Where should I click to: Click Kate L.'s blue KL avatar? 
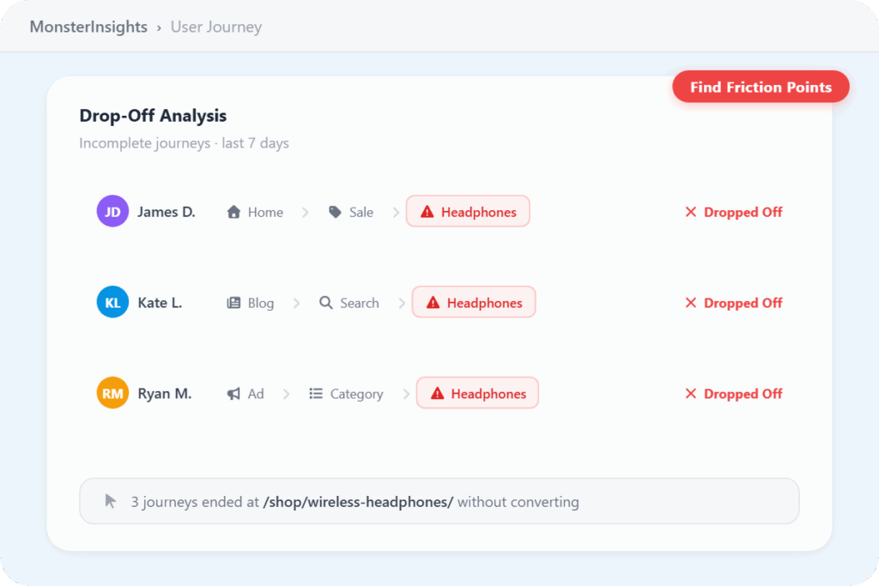tap(112, 303)
